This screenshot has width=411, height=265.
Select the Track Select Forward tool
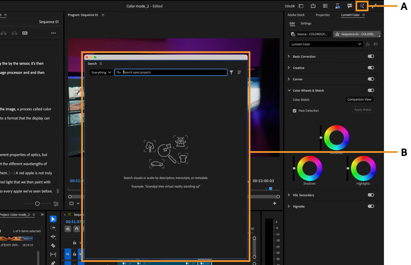pyautogui.click(x=53, y=228)
